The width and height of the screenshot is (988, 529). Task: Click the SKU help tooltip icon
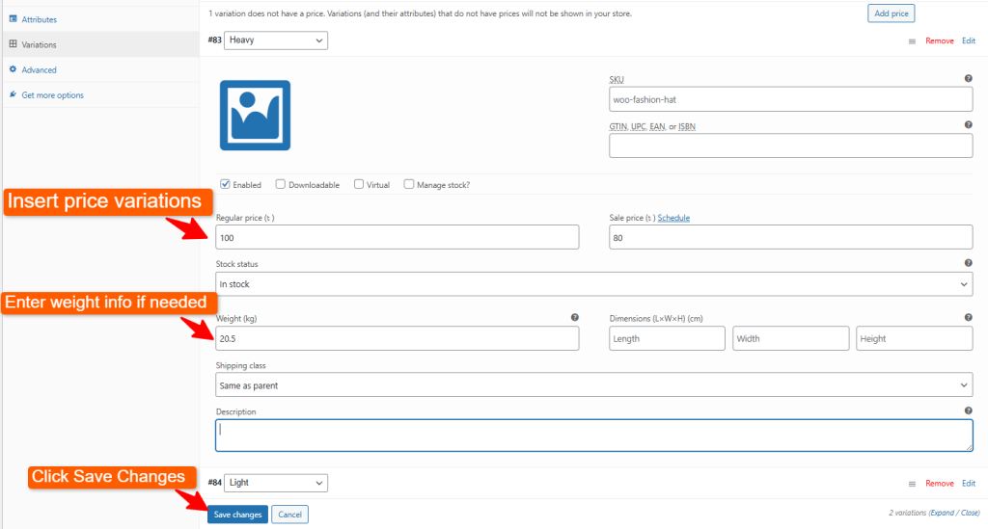(x=968, y=79)
